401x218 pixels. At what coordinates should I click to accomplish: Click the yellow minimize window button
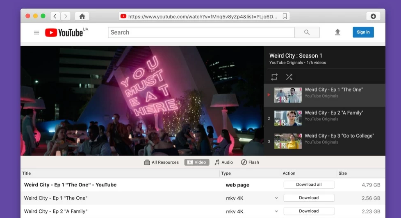36,16
